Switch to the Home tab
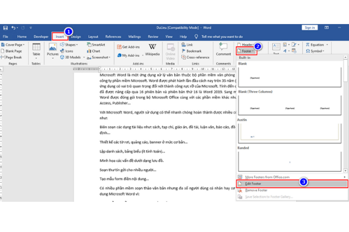Image resolution: width=349 pixels, height=232 pixels. pos(22,37)
